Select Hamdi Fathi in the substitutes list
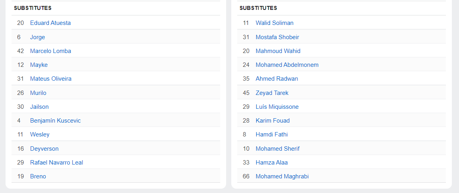 pyautogui.click(x=271, y=134)
